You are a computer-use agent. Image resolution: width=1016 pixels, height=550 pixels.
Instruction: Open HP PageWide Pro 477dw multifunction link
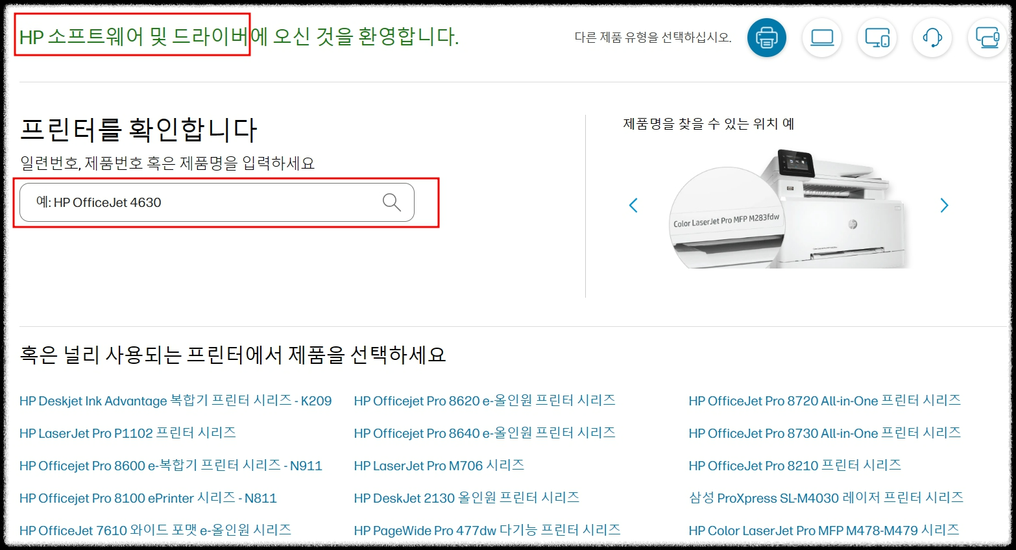(x=487, y=531)
